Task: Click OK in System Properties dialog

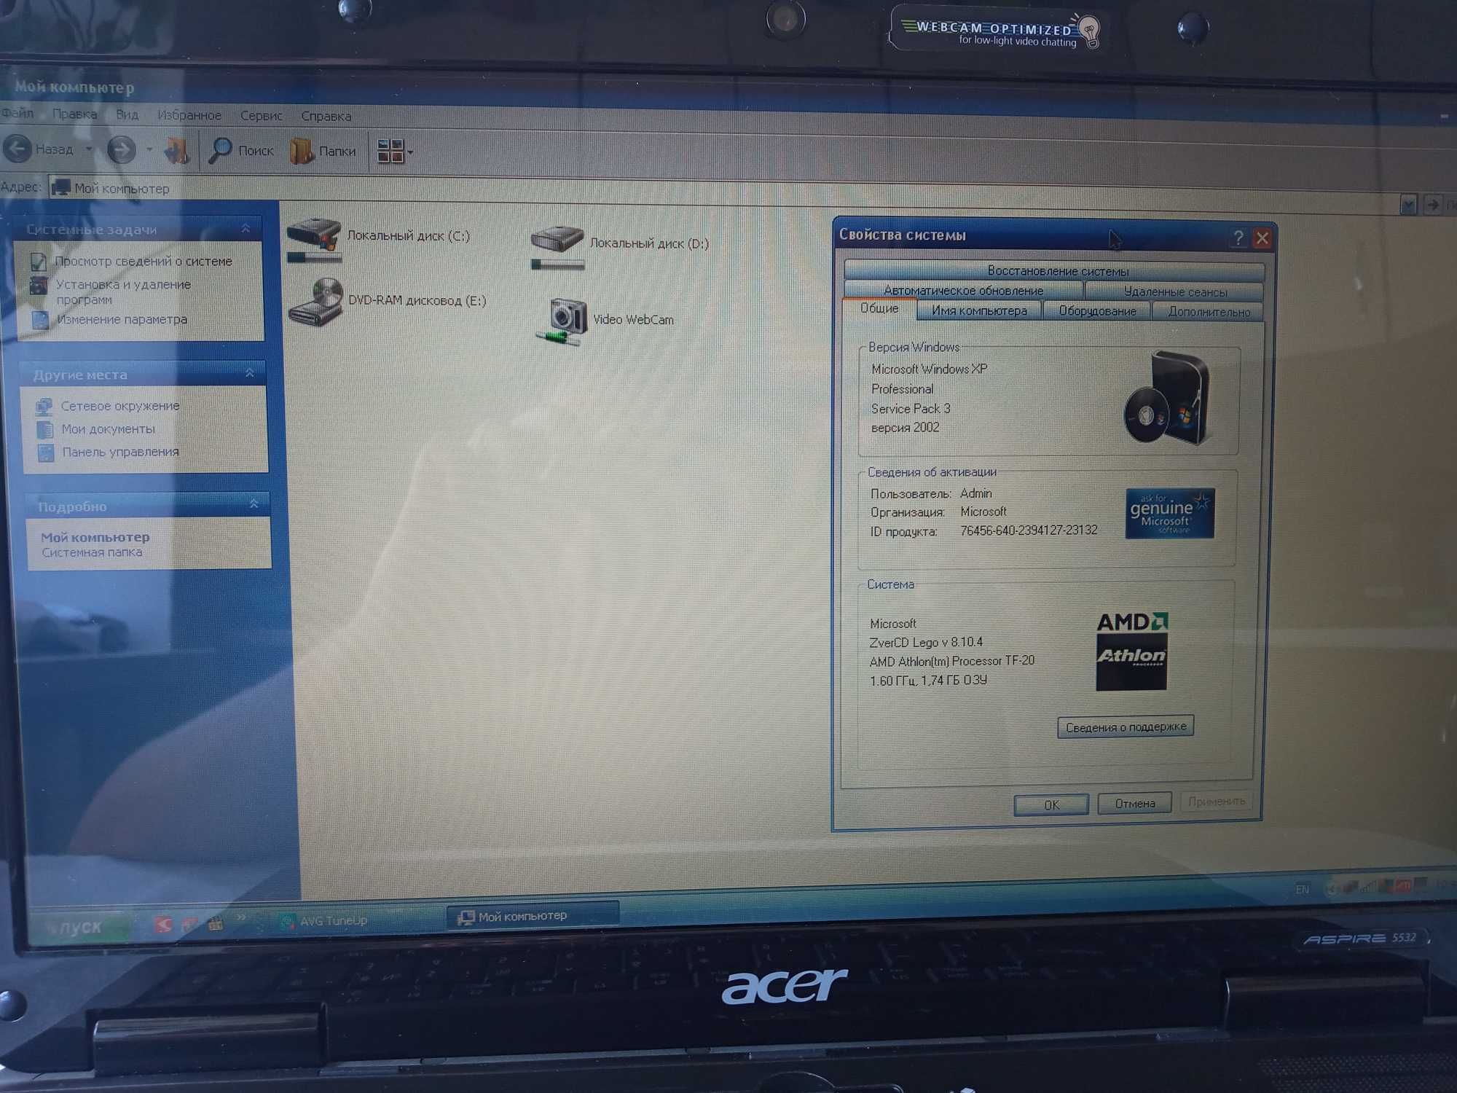Action: (x=1051, y=804)
